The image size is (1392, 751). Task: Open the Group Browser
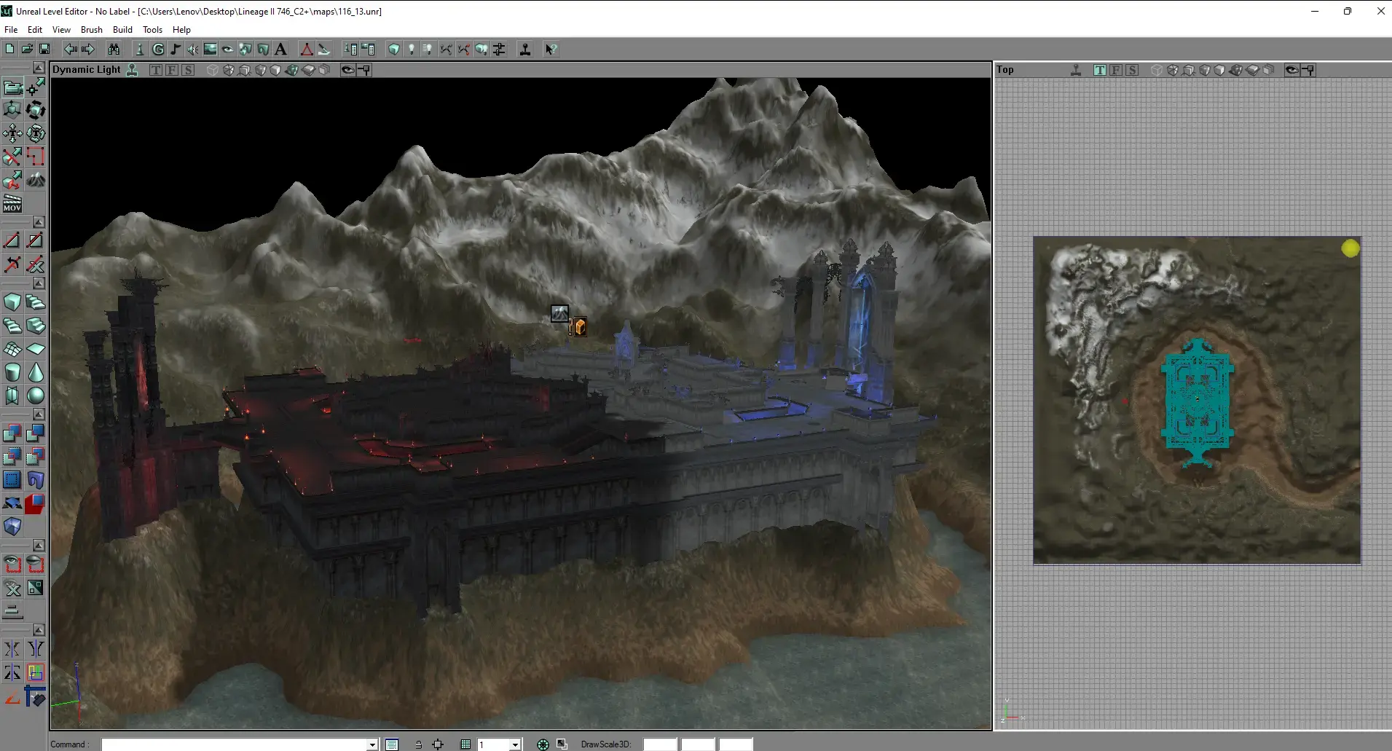[x=158, y=50]
